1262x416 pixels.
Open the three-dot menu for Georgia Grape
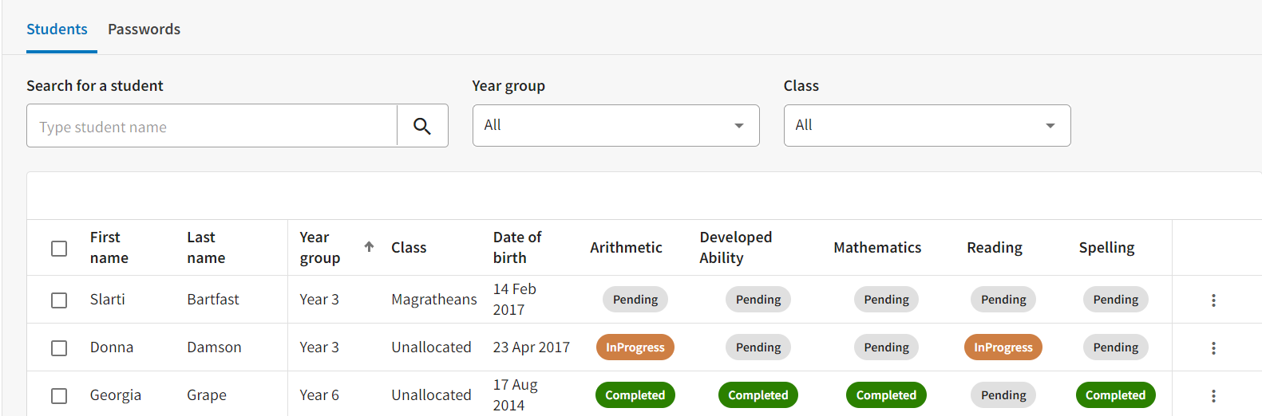click(x=1213, y=396)
